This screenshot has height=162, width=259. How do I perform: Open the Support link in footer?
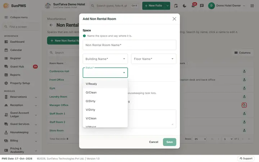click(246, 158)
